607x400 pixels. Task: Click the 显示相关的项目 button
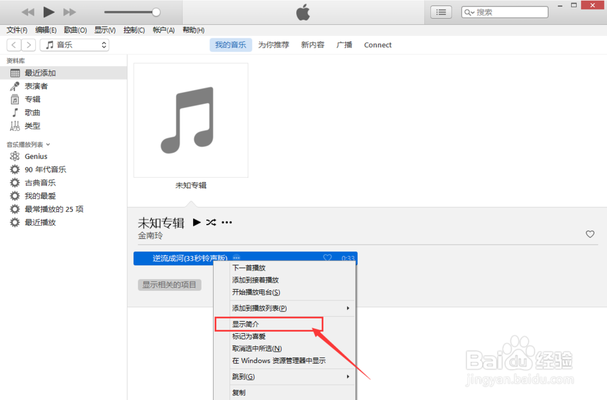pos(170,284)
